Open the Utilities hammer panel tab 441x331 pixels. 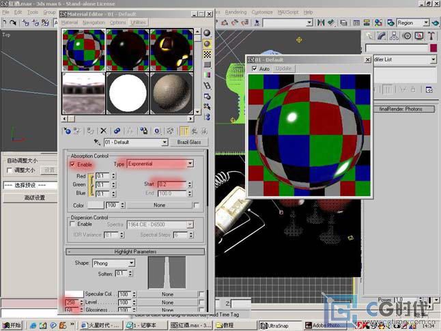tap(431, 36)
